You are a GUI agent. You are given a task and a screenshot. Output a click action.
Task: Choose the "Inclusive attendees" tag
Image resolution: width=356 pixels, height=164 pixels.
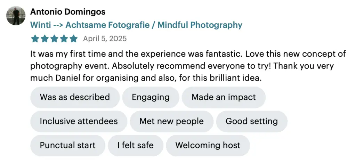pyautogui.click(x=79, y=121)
